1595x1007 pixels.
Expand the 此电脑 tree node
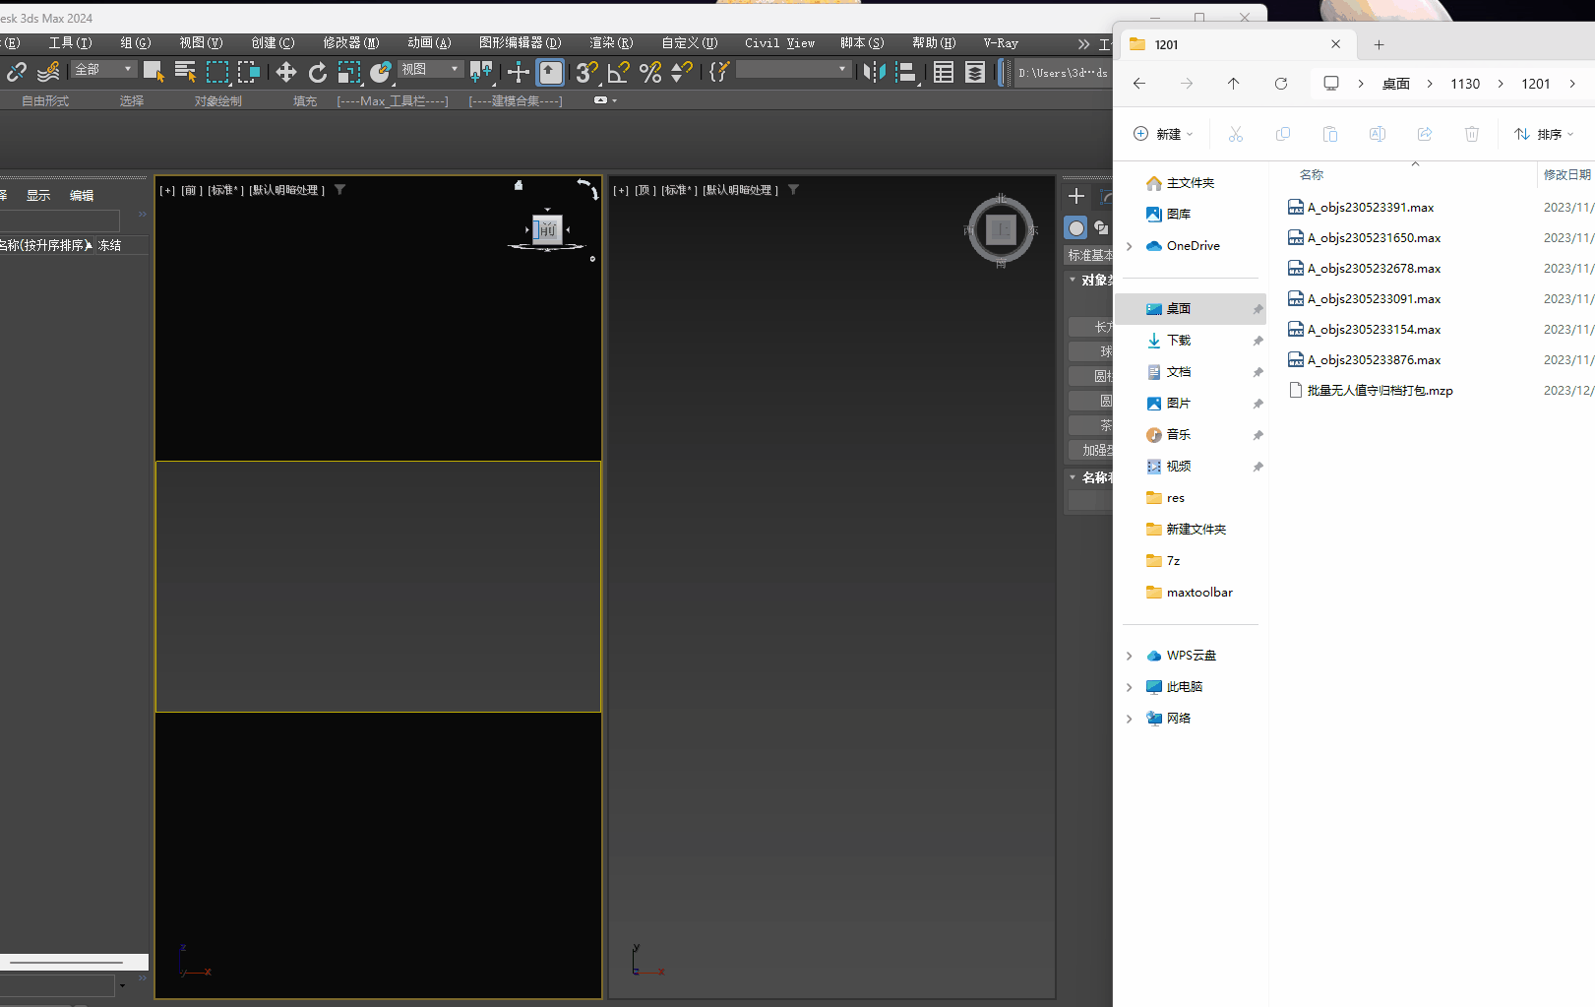(x=1130, y=687)
